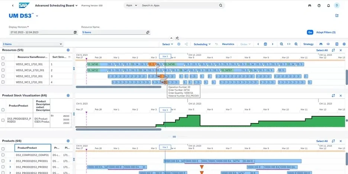Click the Resources chart horizontal scrollbar
The image size is (348, 174).
118,87
